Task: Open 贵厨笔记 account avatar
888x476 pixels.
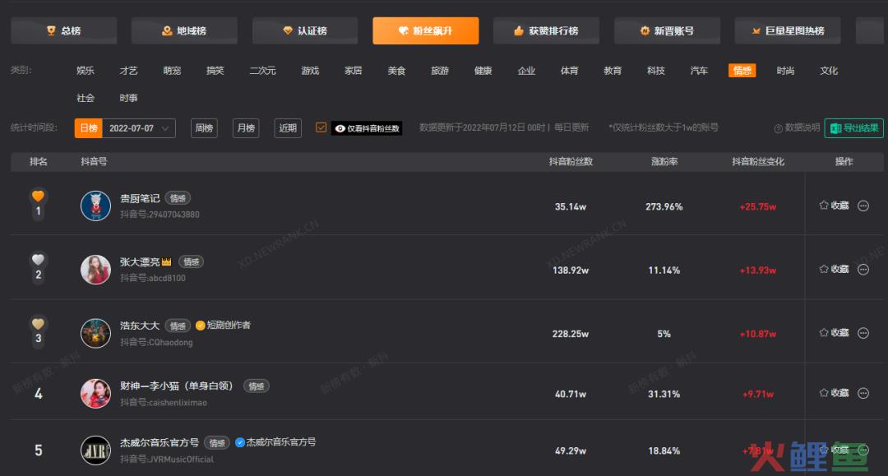Action: click(95, 206)
